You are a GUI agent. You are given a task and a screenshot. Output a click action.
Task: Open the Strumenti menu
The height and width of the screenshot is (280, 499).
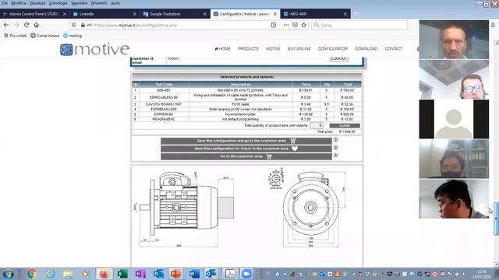99,3
